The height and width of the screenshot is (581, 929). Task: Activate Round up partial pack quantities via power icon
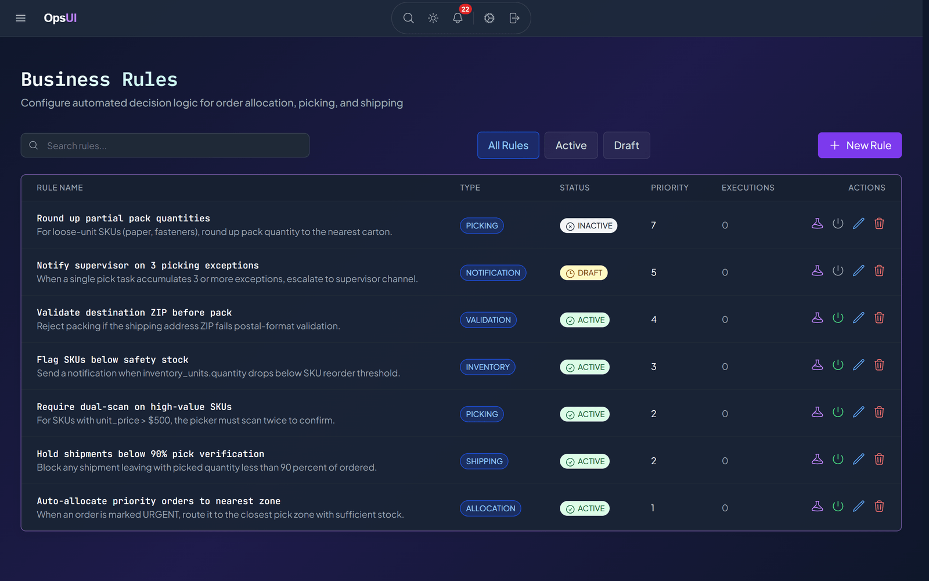click(838, 224)
